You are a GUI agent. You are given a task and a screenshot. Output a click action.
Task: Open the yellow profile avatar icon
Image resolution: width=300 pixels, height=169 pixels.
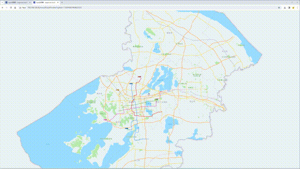click(293, 8)
